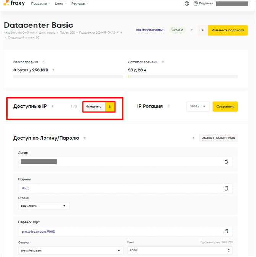Click Экспорт Прокси-Листа button
Screen dimensions: 256x257
point(218,138)
